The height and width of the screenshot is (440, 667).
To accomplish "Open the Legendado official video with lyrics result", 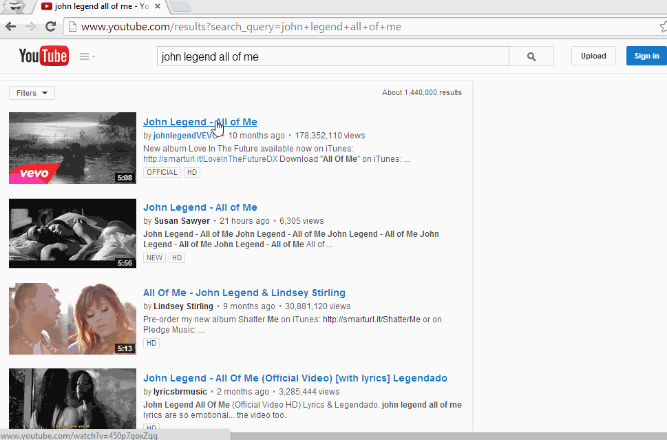I will tap(295, 378).
